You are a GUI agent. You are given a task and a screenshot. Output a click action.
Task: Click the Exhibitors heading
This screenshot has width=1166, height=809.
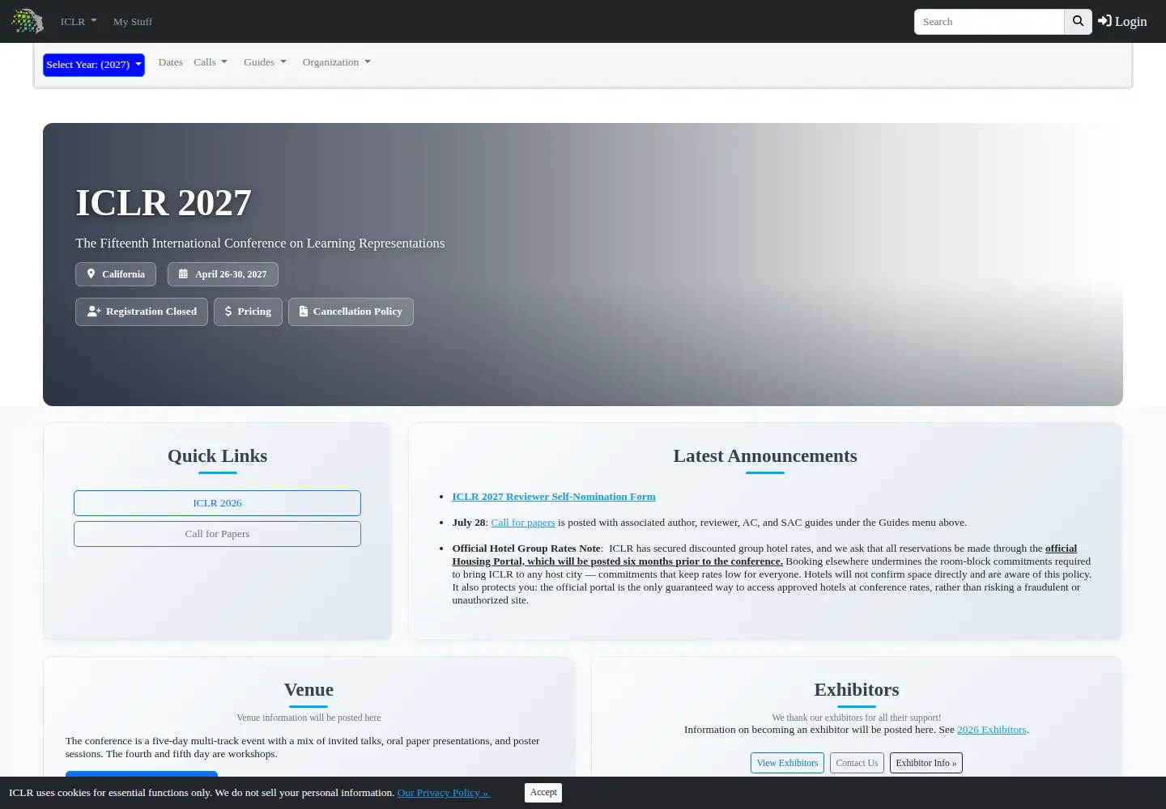(x=857, y=689)
